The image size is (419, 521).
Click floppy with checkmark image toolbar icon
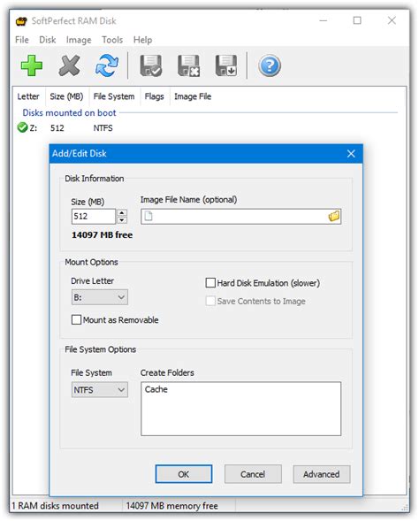coord(151,65)
